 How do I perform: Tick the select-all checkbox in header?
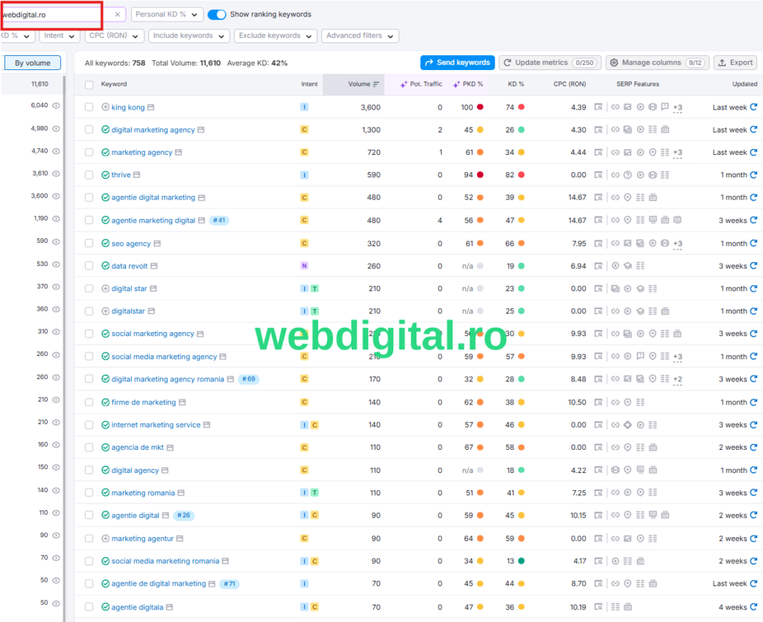click(89, 84)
